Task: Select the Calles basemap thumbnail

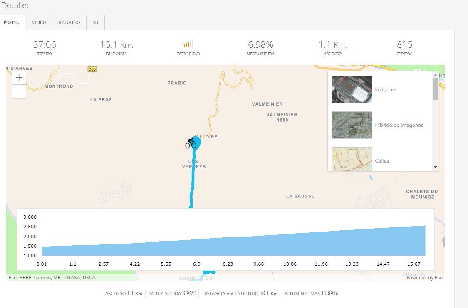Action: click(352, 159)
